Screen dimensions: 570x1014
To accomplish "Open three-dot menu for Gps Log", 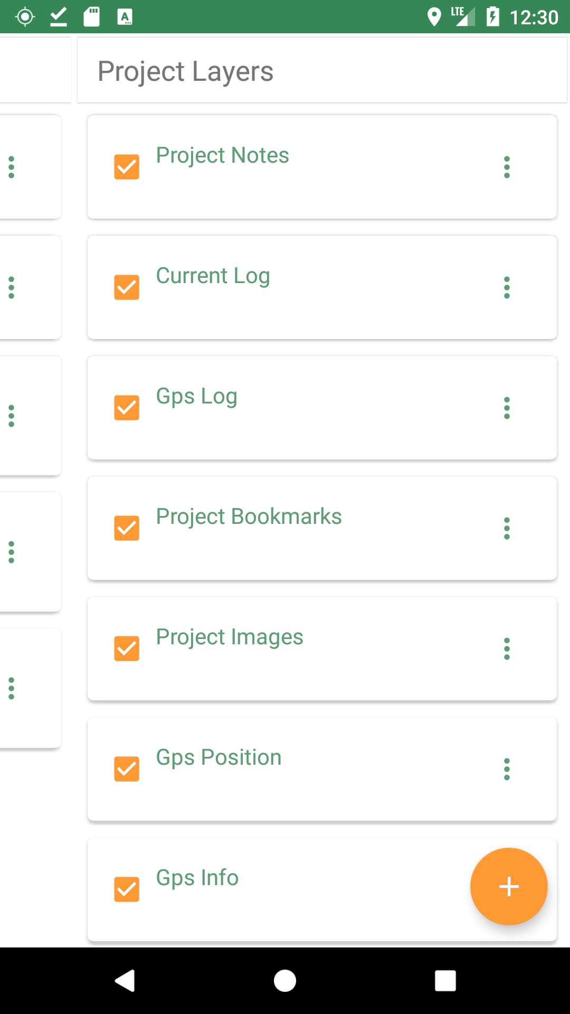I will [x=507, y=408].
